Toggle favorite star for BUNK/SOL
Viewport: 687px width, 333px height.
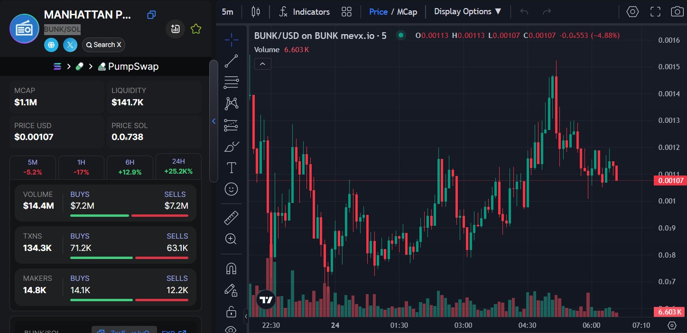[196, 29]
